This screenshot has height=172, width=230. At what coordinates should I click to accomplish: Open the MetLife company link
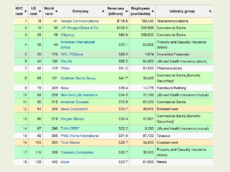pyautogui.click(x=66, y=61)
